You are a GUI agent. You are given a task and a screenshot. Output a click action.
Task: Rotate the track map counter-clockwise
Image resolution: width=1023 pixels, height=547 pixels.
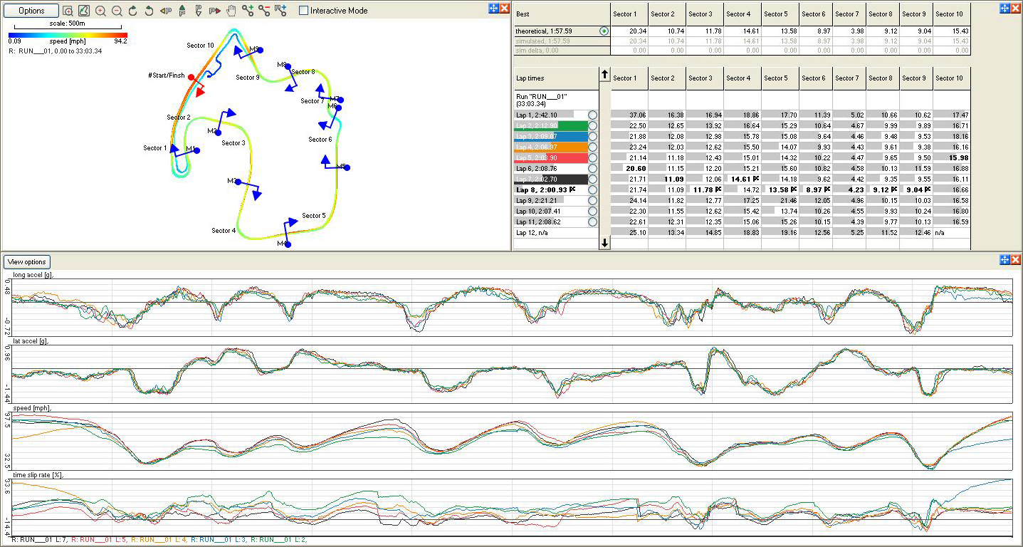tap(149, 11)
